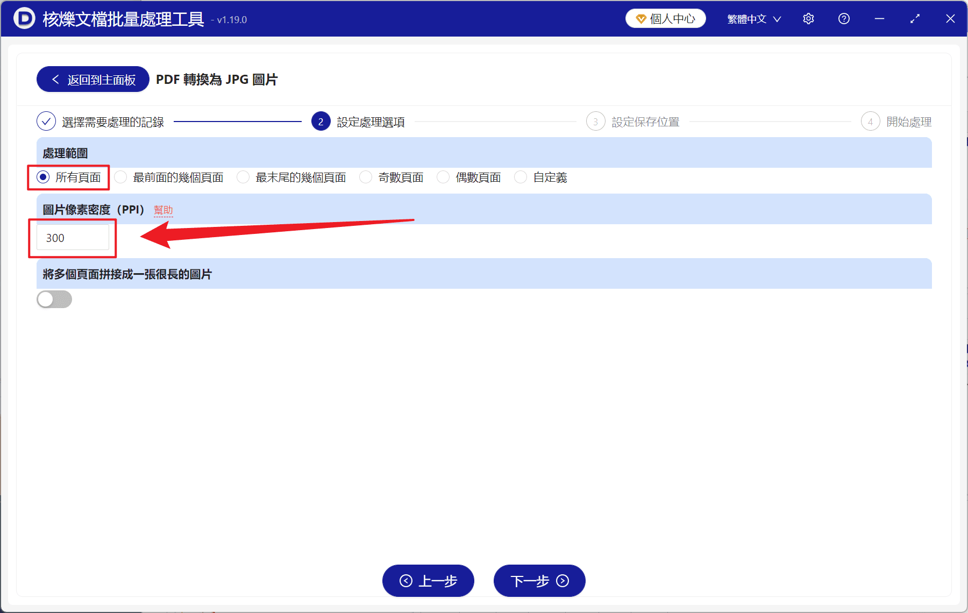The width and height of the screenshot is (968, 613).
Task: Open the app settings gear icon
Action: click(x=808, y=18)
